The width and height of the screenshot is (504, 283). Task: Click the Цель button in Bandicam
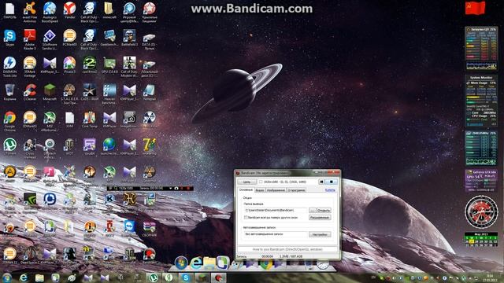(x=246, y=182)
